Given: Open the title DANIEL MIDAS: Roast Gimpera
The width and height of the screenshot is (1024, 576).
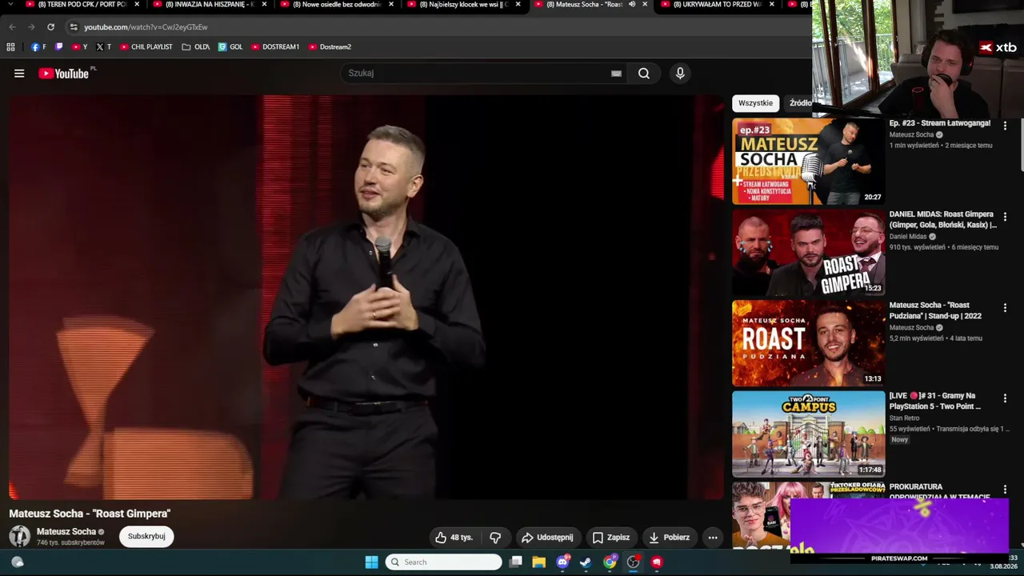Looking at the screenshot, I should click(942, 220).
